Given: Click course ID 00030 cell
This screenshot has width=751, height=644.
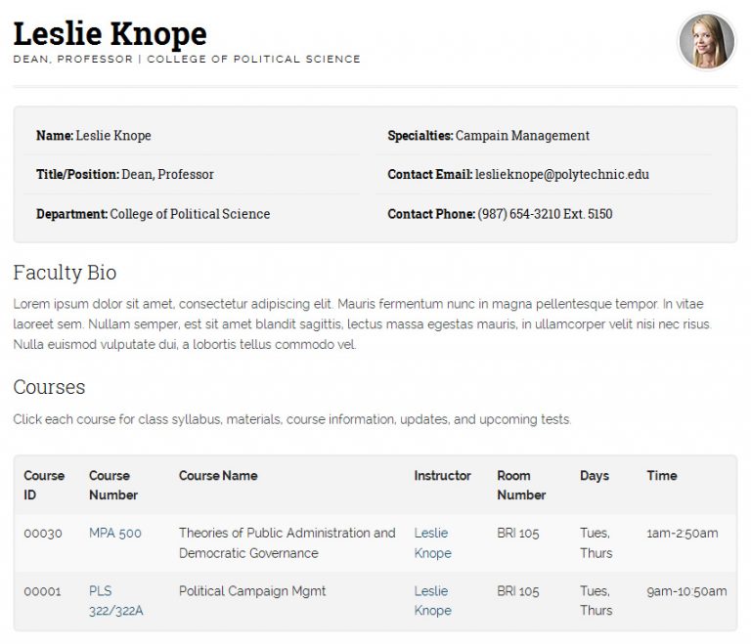Looking at the screenshot, I should point(43,534).
